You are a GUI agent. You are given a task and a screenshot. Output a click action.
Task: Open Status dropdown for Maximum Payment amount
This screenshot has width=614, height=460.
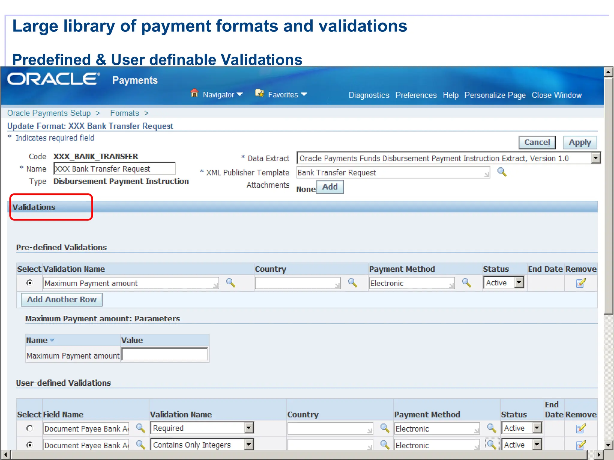(x=519, y=282)
